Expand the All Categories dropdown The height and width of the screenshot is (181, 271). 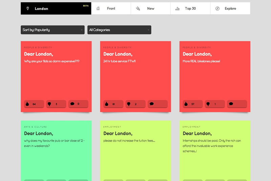coord(119,30)
